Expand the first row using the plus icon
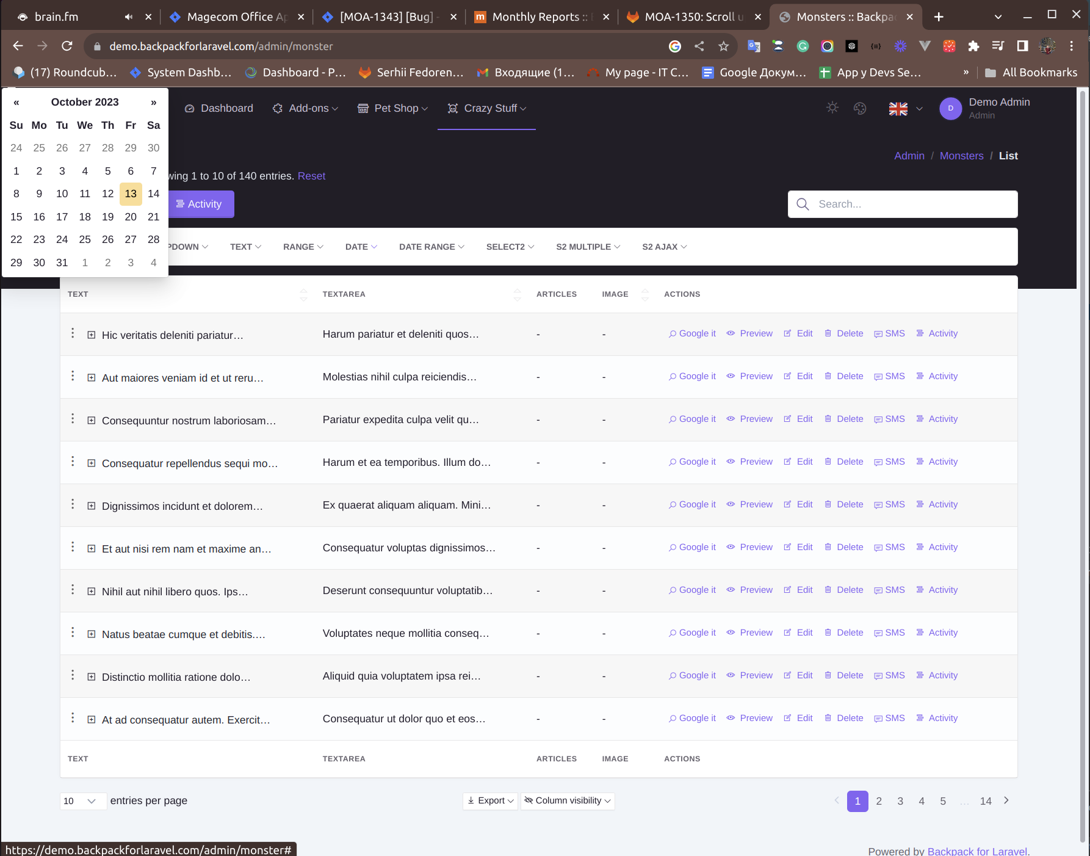The width and height of the screenshot is (1090, 856). click(92, 334)
